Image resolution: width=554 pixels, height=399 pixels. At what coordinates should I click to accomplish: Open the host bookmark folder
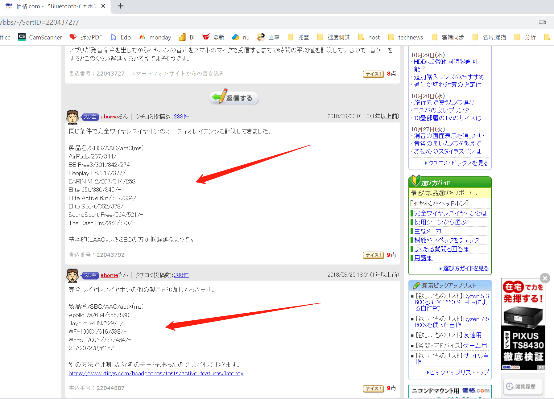369,37
